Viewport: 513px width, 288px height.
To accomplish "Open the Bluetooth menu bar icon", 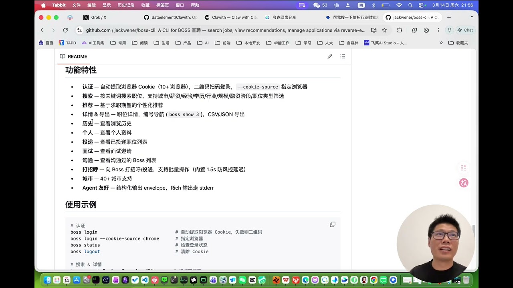I will (374, 5).
